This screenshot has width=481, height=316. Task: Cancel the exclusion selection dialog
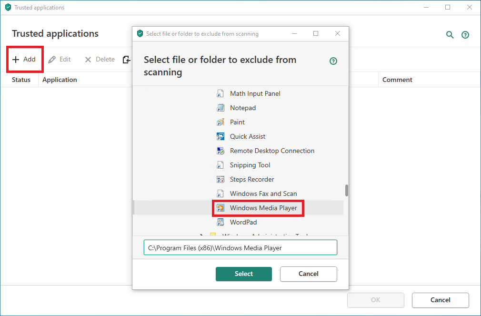[308, 274]
